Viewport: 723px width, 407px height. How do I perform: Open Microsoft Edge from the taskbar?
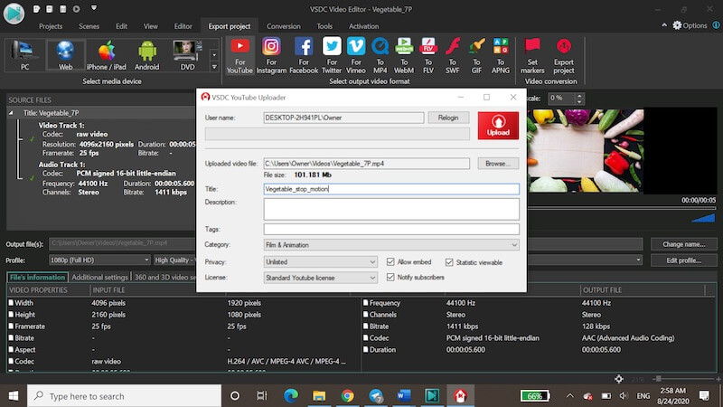point(290,395)
